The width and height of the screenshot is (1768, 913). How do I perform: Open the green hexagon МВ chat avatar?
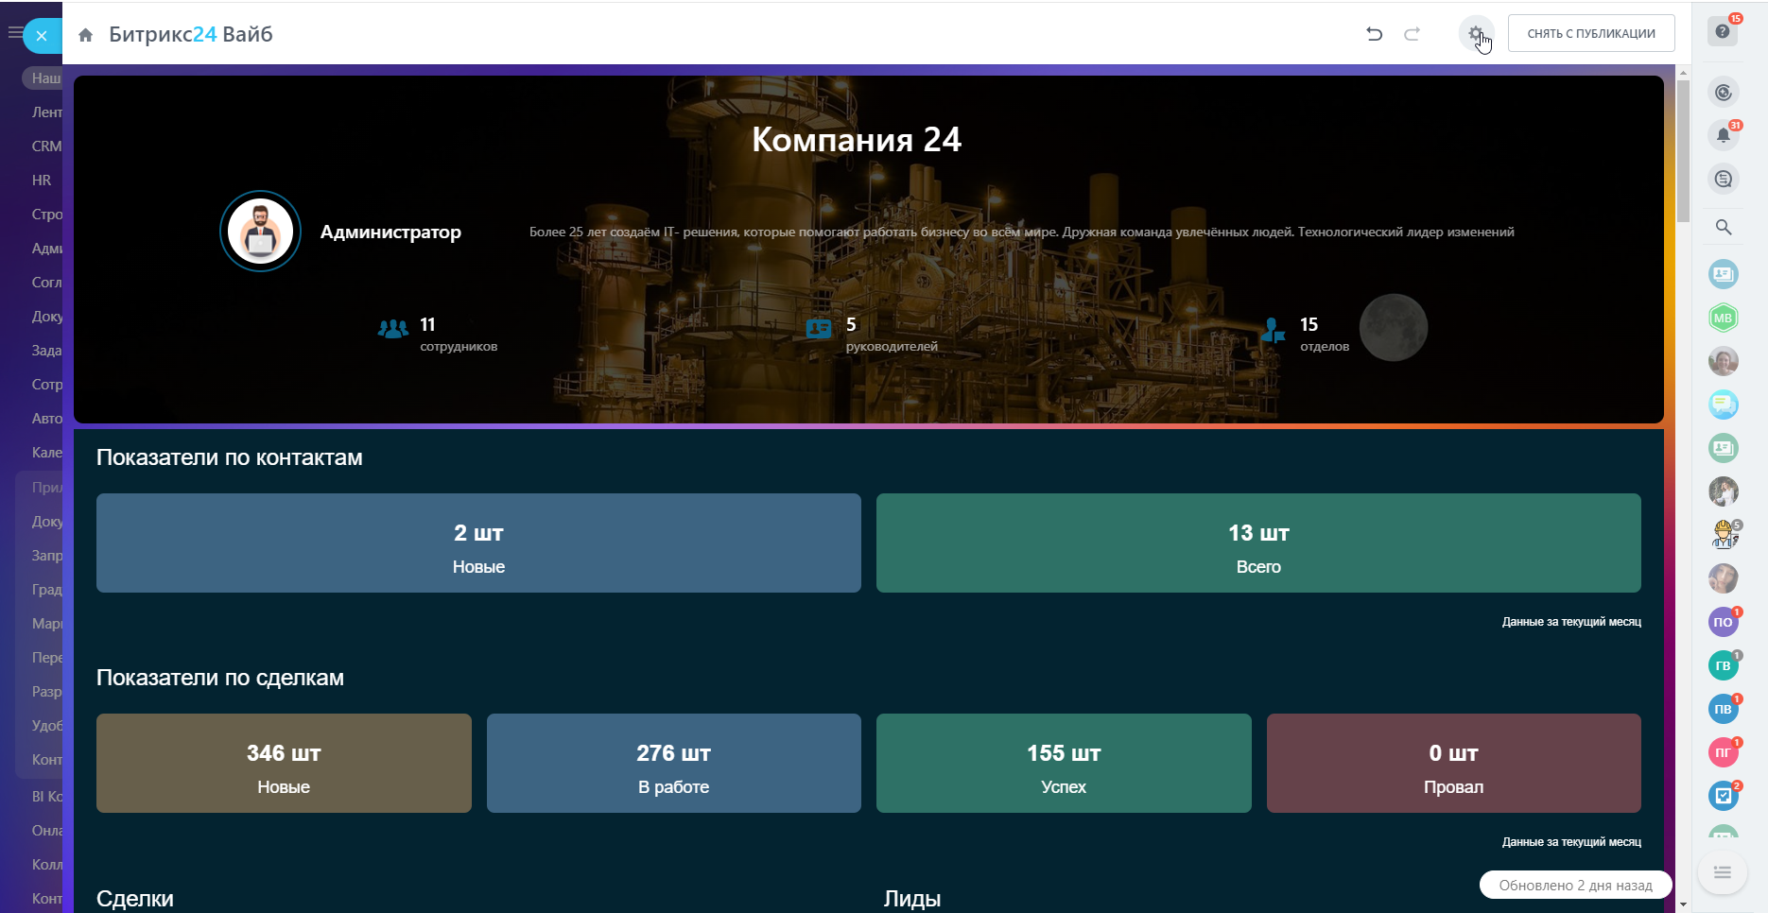[1723, 318]
